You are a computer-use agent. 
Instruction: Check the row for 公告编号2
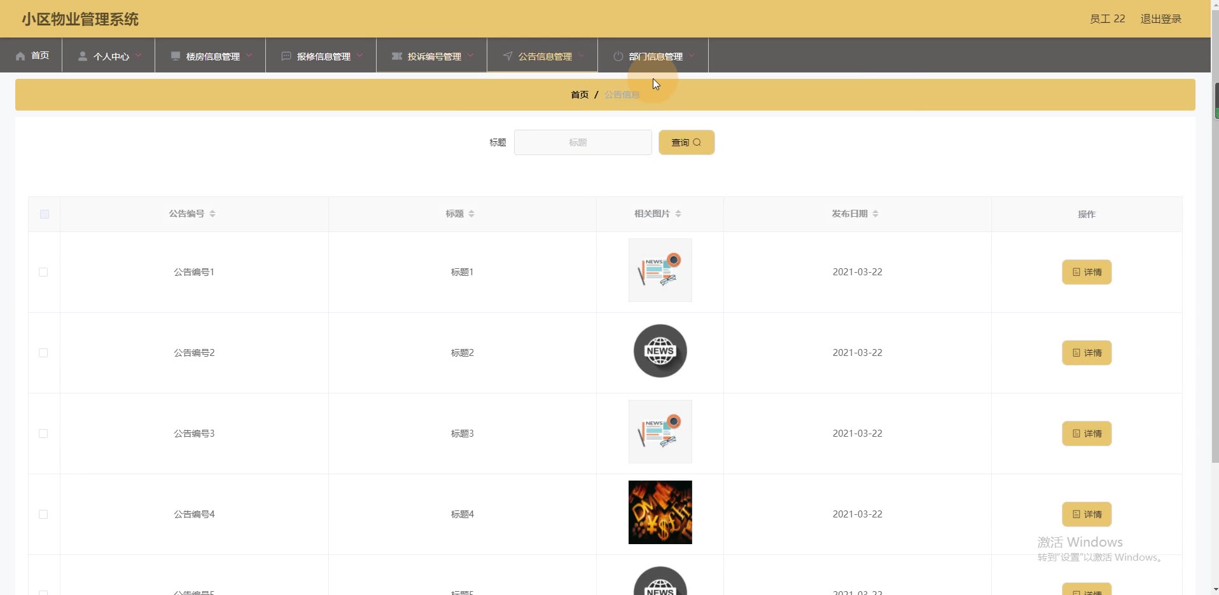point(43,353)
